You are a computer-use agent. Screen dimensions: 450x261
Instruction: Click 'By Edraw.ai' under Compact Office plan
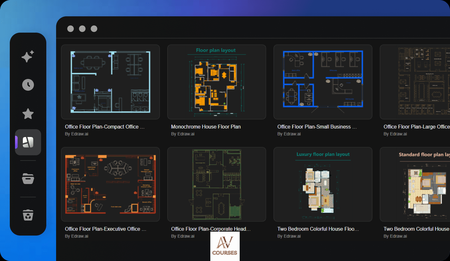coord(77,134)
